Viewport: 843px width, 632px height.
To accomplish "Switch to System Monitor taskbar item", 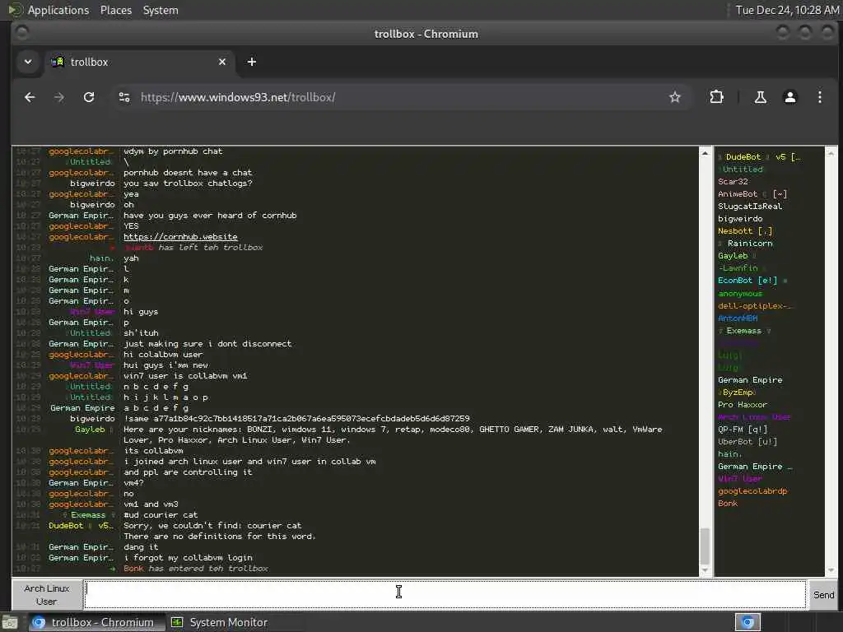I will [219, 622].
